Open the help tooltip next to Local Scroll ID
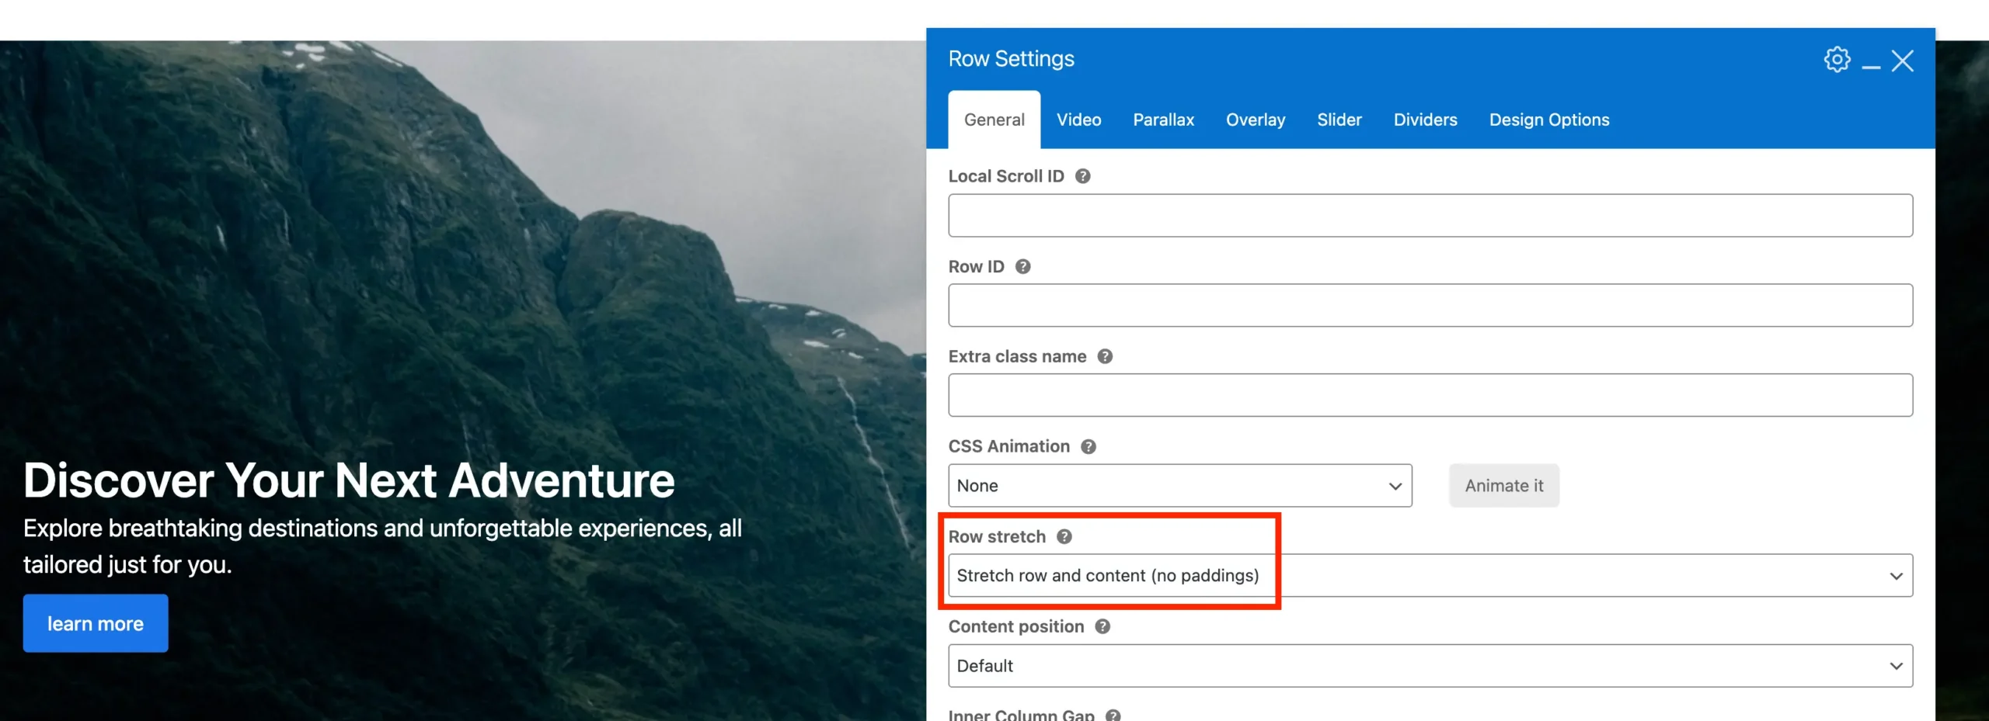The image size is (1989, 721). pyautogui.click(x=1083, y=176)
